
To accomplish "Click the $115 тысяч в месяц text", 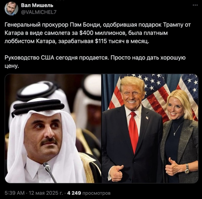I will tap(122, 41).
